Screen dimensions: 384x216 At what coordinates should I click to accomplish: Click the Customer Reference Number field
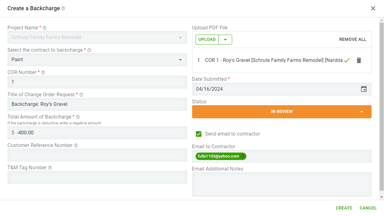click(97, 155)
